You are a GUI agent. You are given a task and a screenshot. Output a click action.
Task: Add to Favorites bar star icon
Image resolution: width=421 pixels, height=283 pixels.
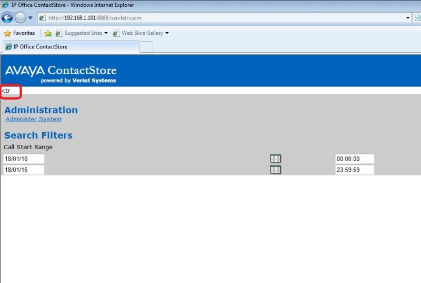pyautogui.click(x=48, y=33)
